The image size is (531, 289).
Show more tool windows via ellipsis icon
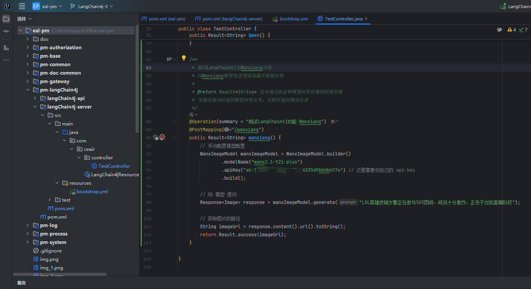(6, 60)
